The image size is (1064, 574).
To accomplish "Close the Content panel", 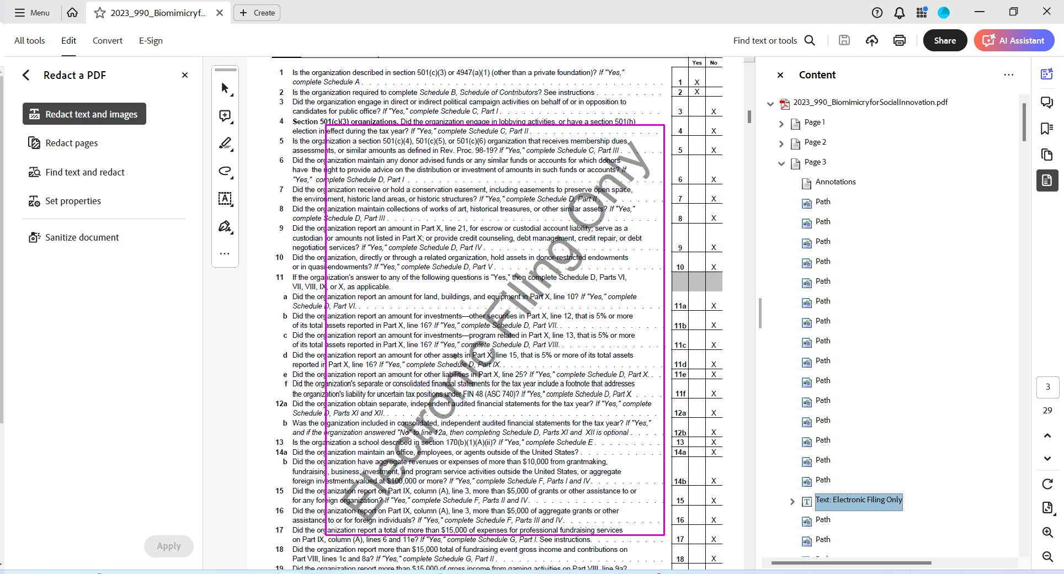I will coord(780,75).
